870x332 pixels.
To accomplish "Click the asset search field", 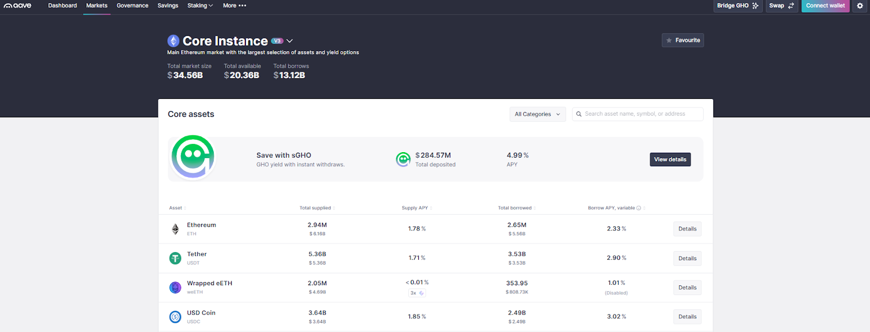I will point(638,114).
